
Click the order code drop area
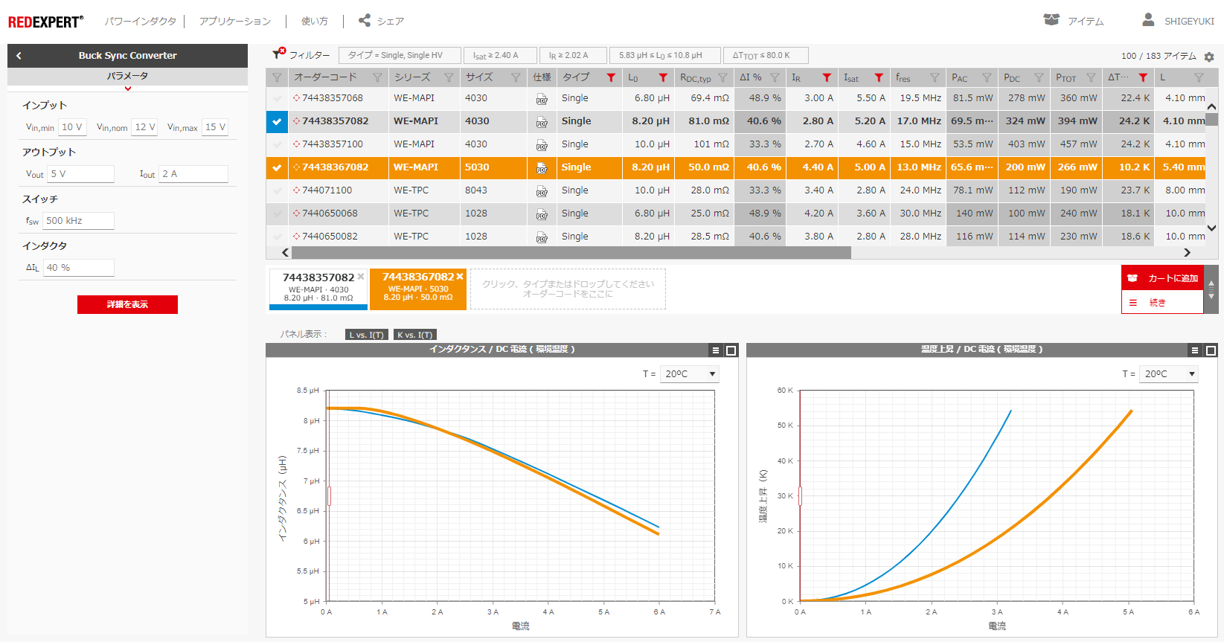pyautogui.click(x=568, y=289)
